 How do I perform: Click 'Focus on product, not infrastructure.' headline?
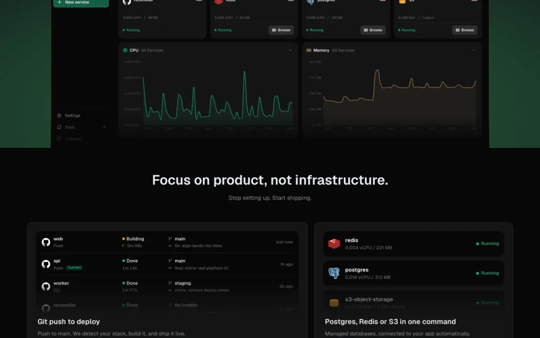tap(270, 180)
